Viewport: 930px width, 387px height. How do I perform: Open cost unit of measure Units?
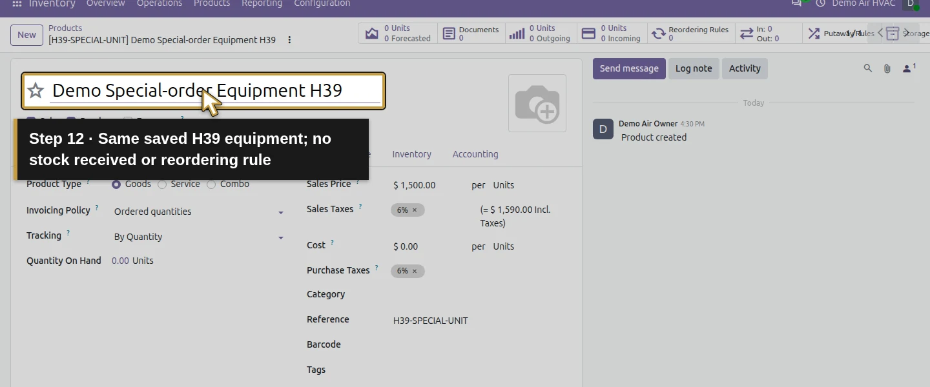point(504,246)
